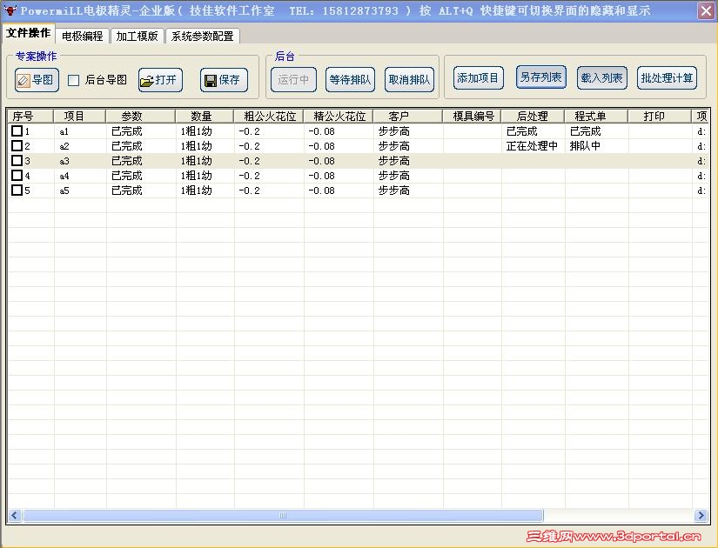The width and height of the screenshot is (718, 548).
Task: Click 已完成 parameter cell in row a3
Action: coord(127,161)
